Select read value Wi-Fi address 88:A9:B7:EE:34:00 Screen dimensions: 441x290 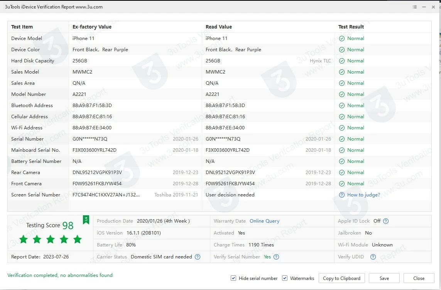pos(225,128)
